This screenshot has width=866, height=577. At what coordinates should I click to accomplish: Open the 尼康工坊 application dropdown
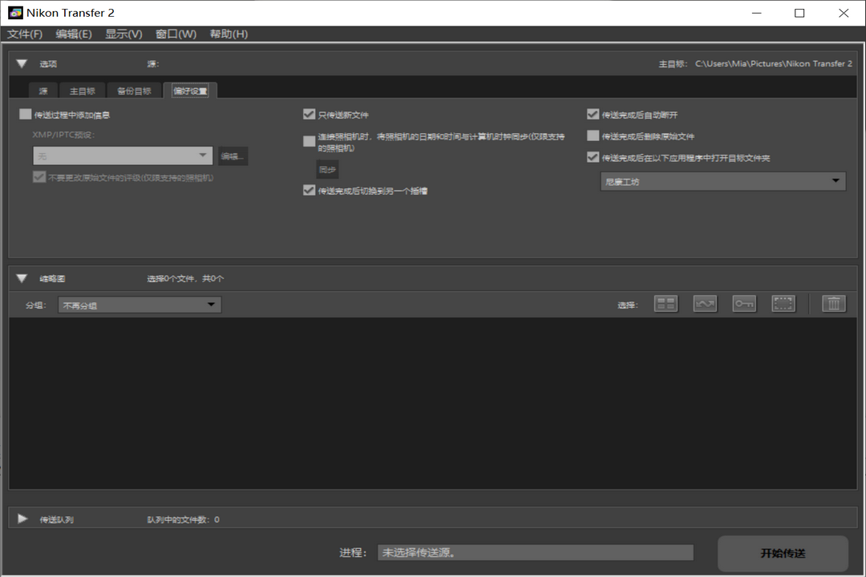click(722, 181)
